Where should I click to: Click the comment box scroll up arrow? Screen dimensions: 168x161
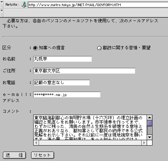(150, 118)
